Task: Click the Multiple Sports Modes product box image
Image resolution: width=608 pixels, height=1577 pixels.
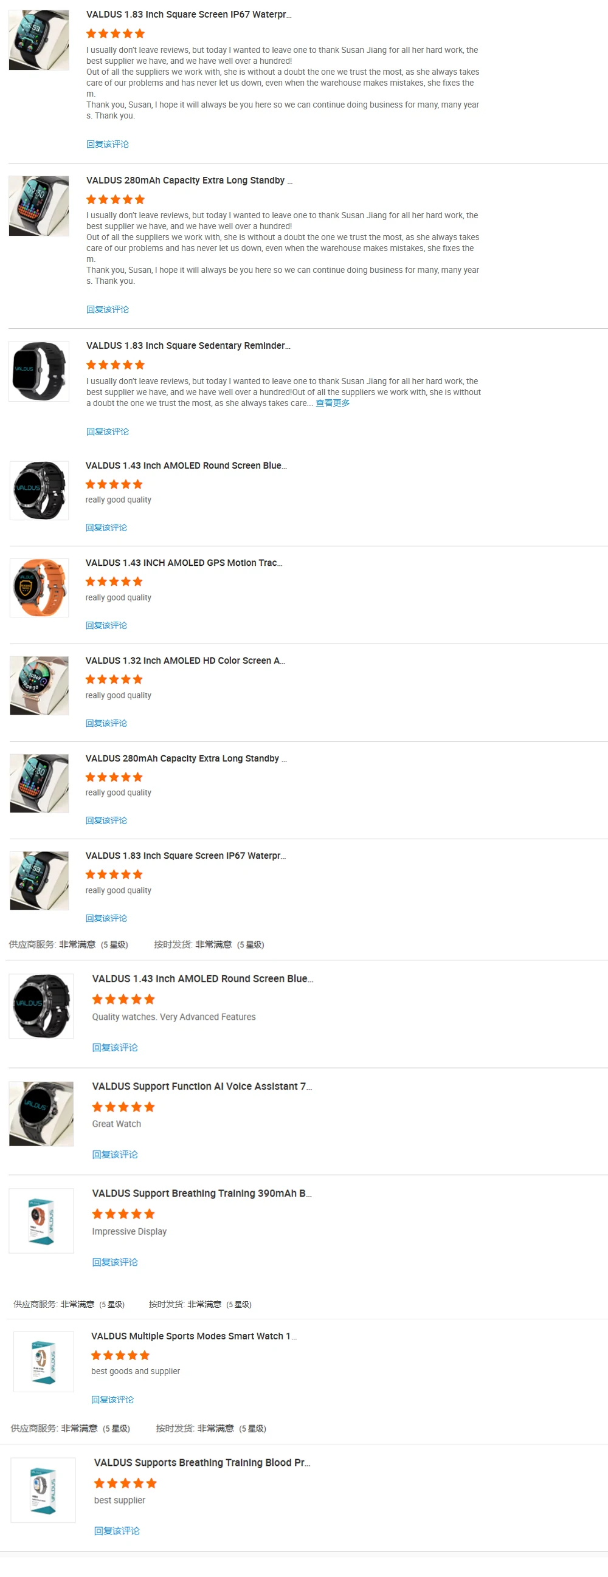Action: [x=44, y=1361]
